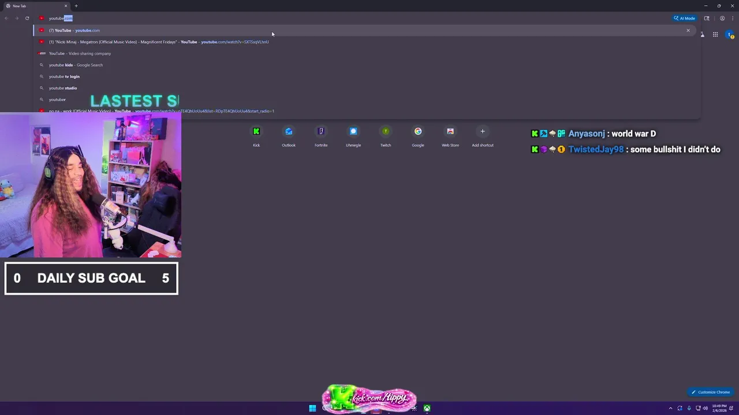Open the clock showing 10:49 PM
The height and width of the screenshot is (415, 739).
click(x=719, y=408)
